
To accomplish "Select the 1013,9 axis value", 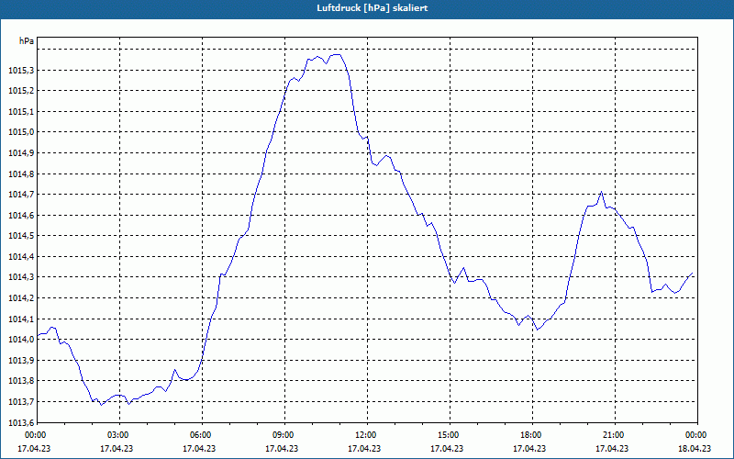I will 21,360.
